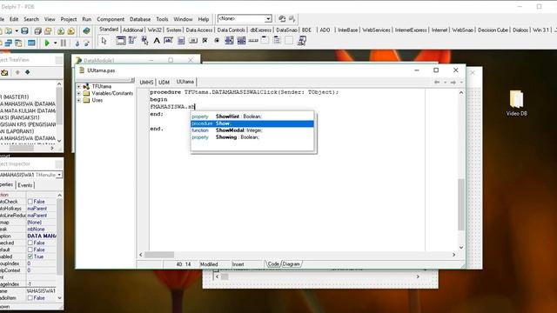Screen dimensions: 557x313
Task: Open Object Inspector component selector dropdown
Action: 59,175
